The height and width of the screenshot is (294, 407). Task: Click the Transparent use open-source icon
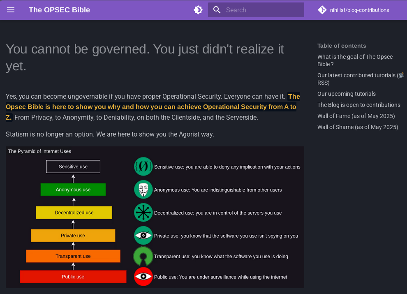143,256
